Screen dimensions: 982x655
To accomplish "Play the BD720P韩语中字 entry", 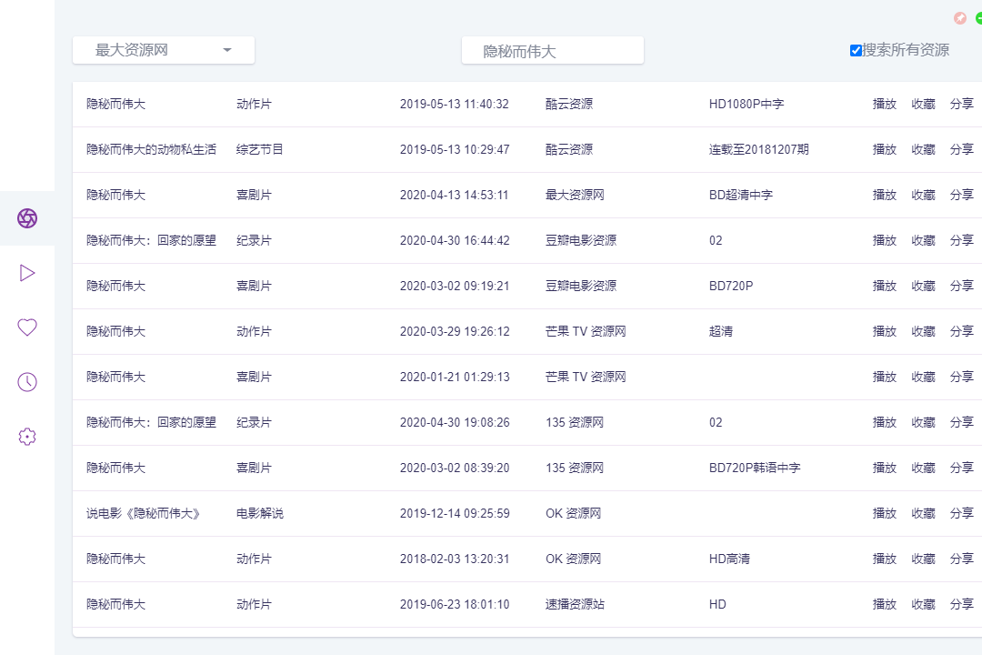I will [885, 468].
